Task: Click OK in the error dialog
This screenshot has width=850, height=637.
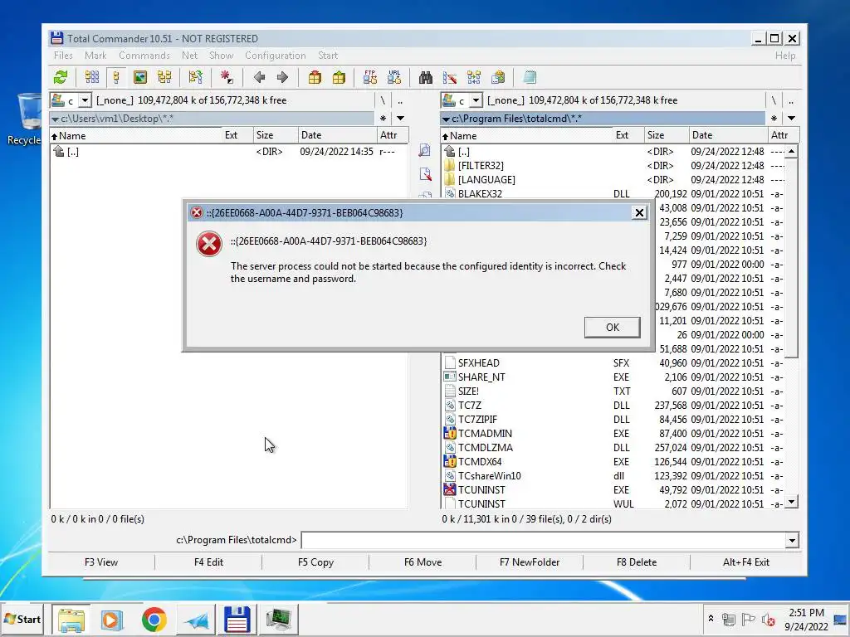Action: [612, 327]
